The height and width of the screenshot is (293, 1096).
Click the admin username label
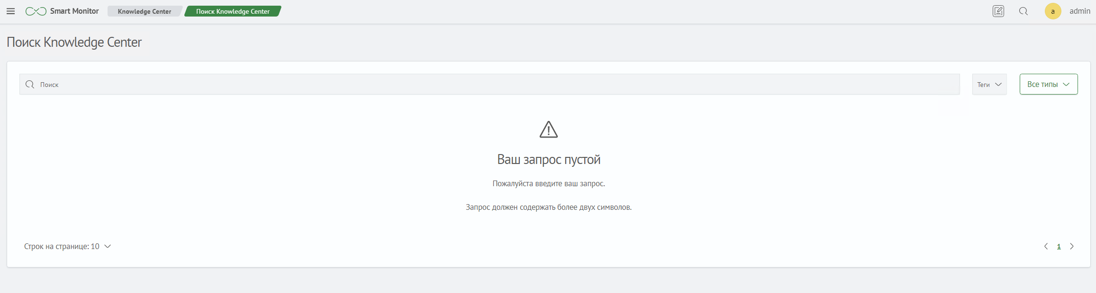[x=1080, y=11]
